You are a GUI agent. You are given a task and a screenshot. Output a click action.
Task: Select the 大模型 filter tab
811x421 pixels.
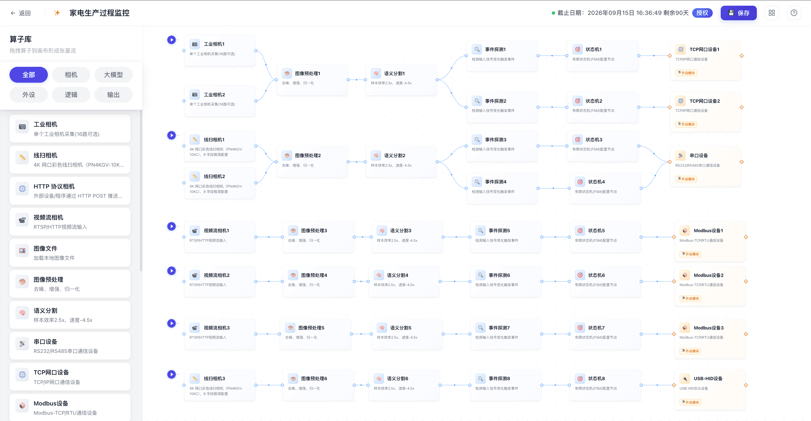113,75
